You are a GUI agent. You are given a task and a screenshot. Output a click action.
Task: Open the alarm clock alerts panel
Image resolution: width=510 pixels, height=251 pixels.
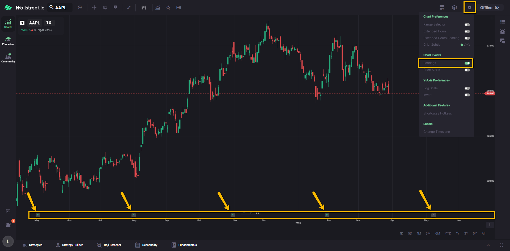click(x=502, y=32)
